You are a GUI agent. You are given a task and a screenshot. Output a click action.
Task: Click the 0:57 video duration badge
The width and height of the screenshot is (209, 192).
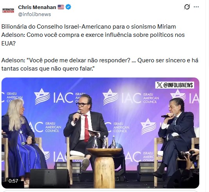pos(13,181)
